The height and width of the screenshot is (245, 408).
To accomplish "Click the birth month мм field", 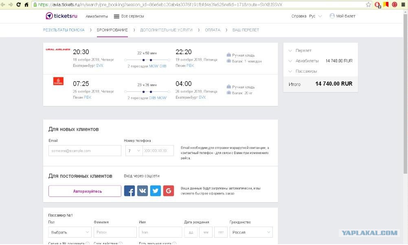I will [206, 232].
